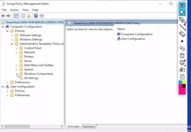Select the arrow cursor annotation tool
191x132 pixels.
pos(182,13)
